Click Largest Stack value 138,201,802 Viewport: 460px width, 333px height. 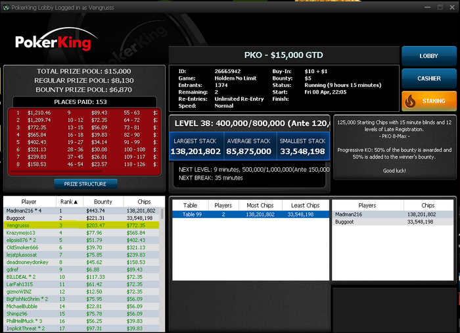click(x=196, y=151)
